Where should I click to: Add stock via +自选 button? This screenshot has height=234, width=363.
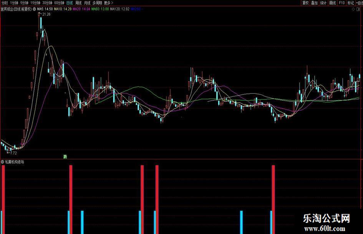tap(359, 3)
